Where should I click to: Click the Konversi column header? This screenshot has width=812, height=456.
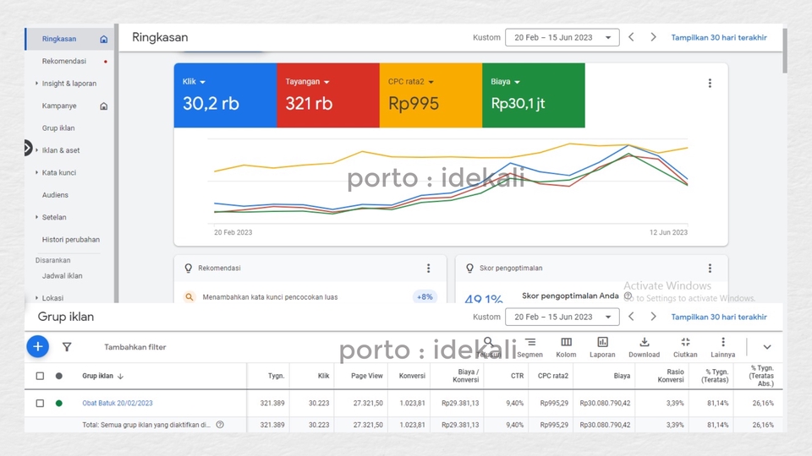412,376
